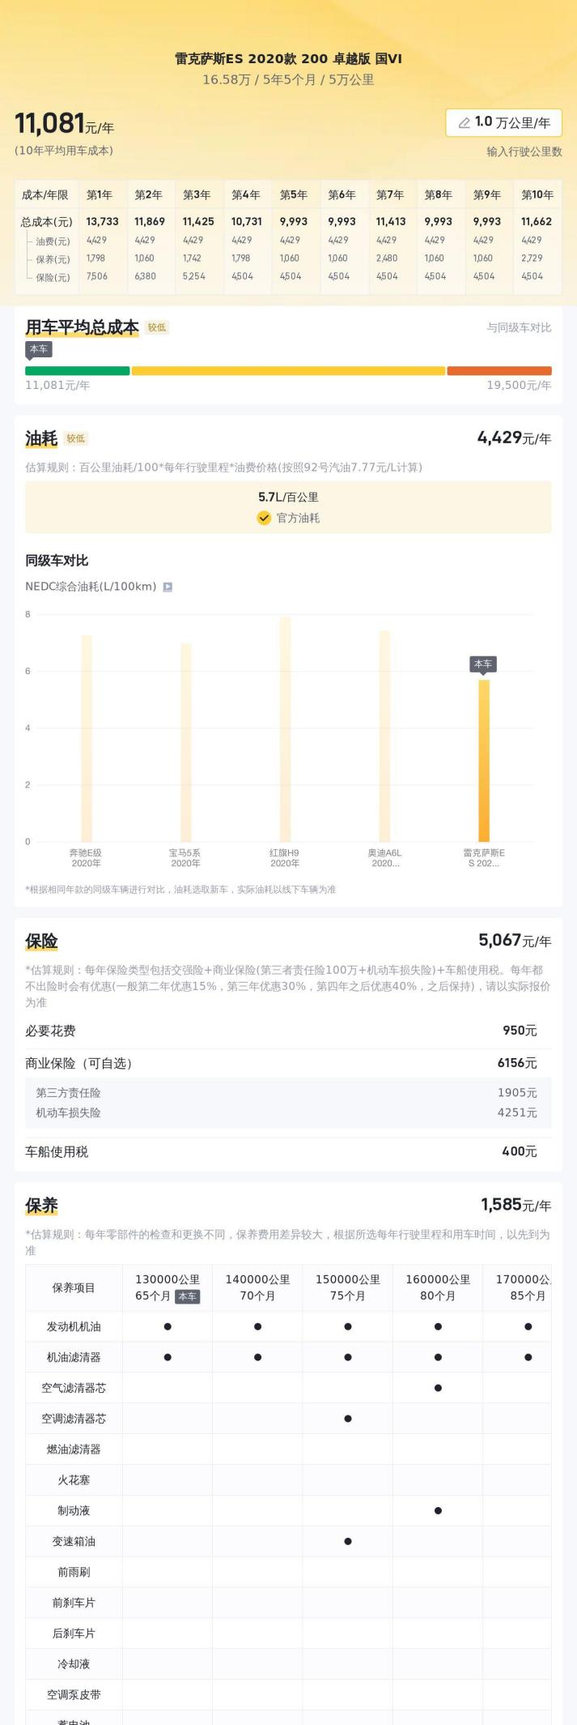The width and height of the screenshot is (577, 1725).
Task: Click the 本车 tag above the Lexus bar
Action: tap(483, 664)
